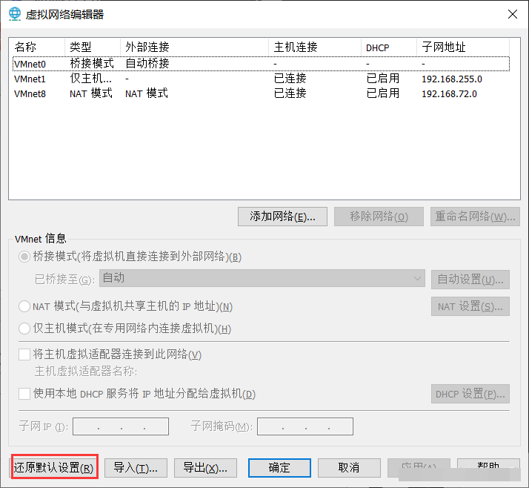Screen dimensions: 529x488
Task: Open the 已桥接至 dropdown
Action: (x=262, y=278)
